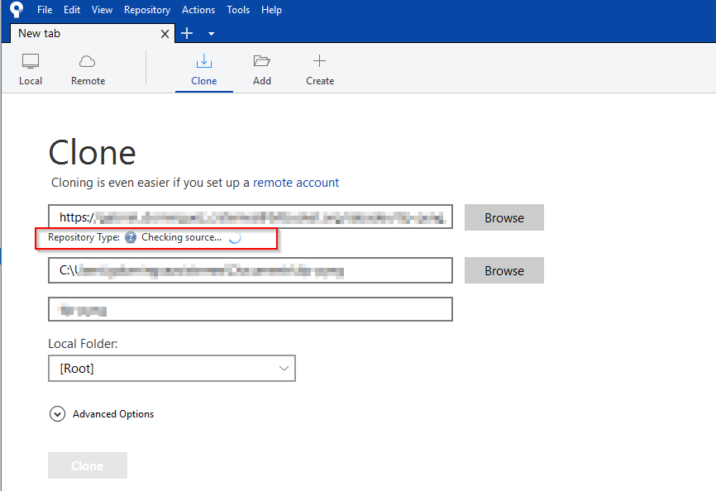Open the Local Folder [Root] dropdown
This screenshot has height=491, width=716.
[x=172, y=369]
